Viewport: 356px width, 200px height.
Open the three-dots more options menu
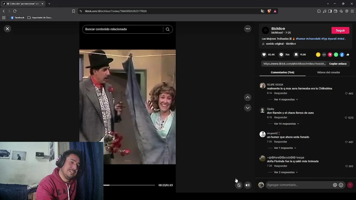click(x=248, y=29)
